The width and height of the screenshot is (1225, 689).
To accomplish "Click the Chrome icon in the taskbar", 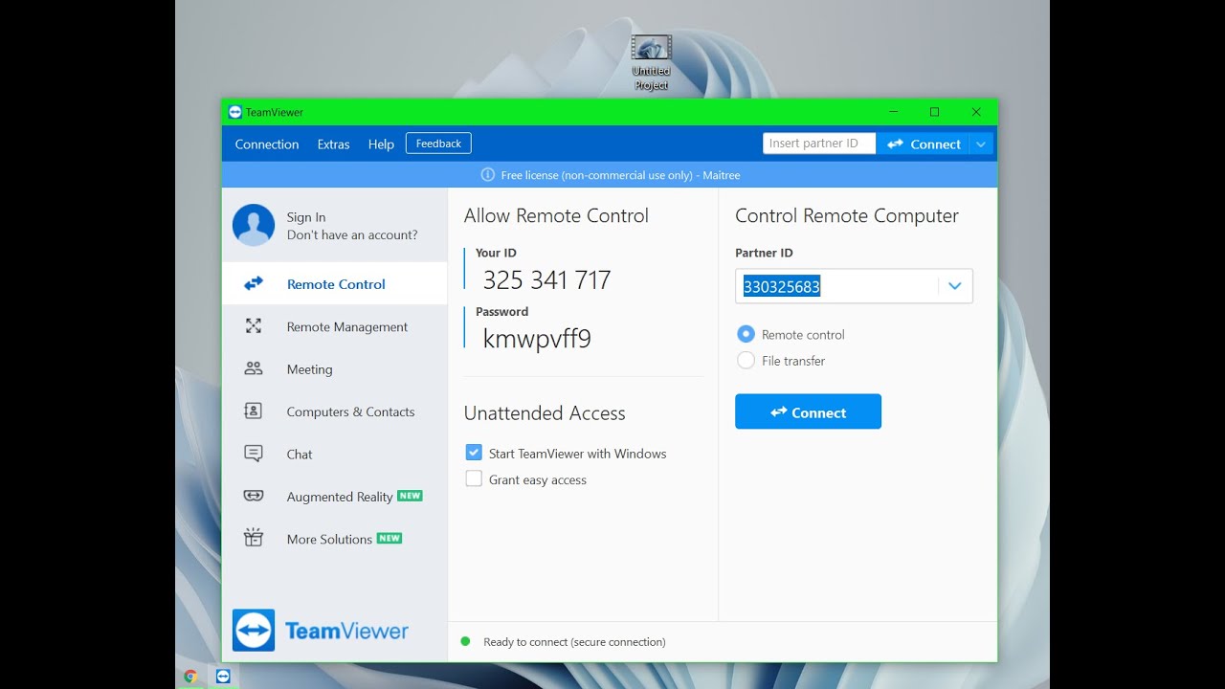I will pos(190,677).
